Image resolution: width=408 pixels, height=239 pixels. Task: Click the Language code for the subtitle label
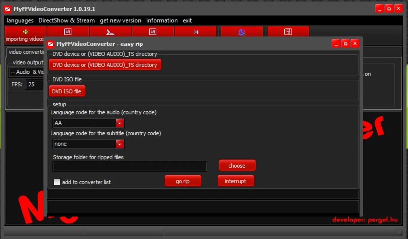106,133
